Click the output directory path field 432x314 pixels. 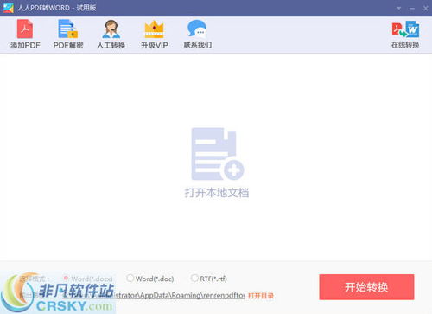click(x=154, y=295)
